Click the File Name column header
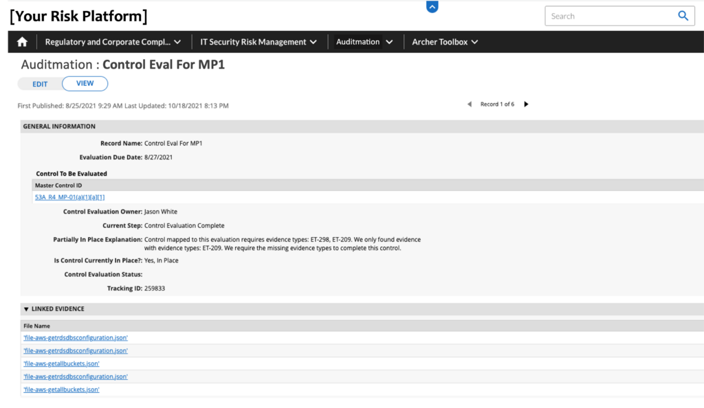The image size is (704, 408). [36, 326]
